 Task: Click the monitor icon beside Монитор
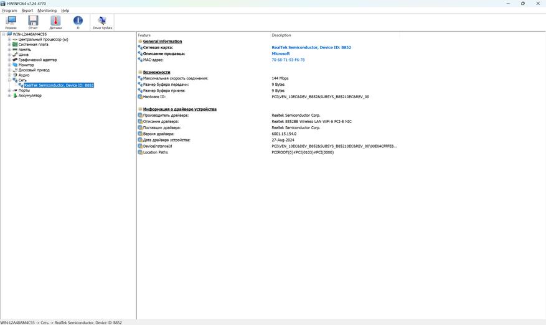15,65
